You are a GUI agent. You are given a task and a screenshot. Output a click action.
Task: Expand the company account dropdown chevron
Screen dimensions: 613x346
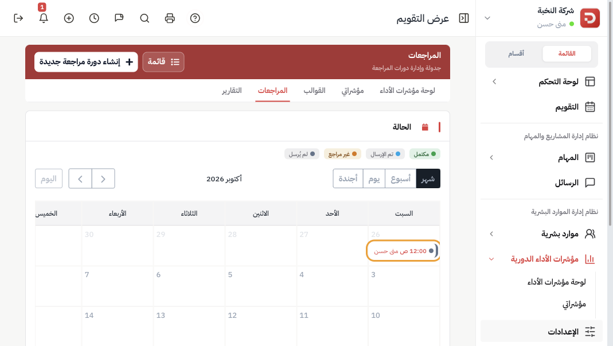coord(487,18)
